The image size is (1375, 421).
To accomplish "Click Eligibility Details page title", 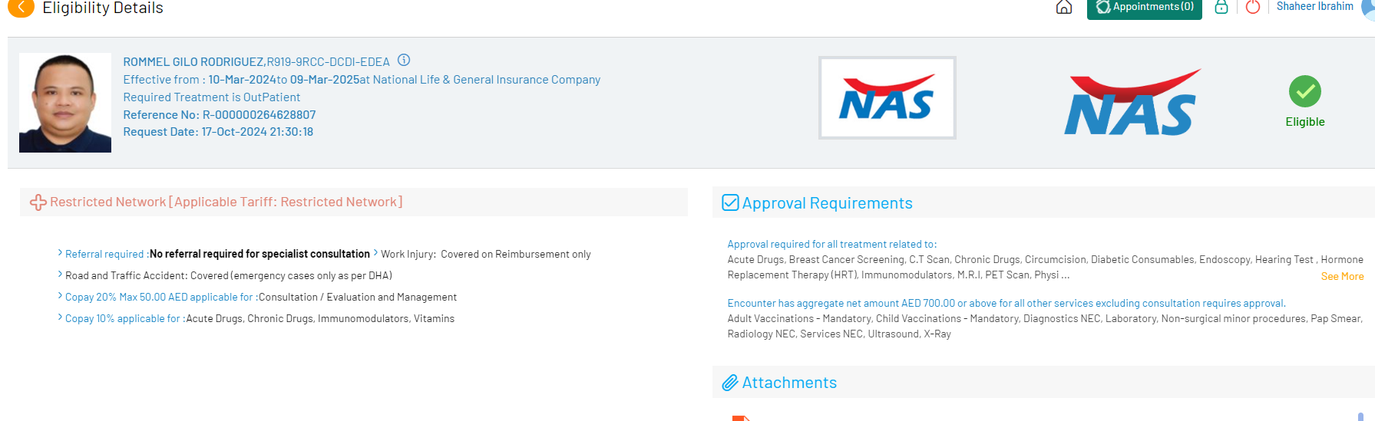I will point(103,8).
